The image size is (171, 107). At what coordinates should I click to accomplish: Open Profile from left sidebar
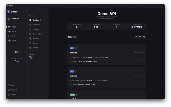click(x=12, y=41)
